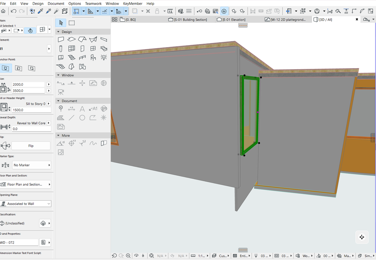This screenshot has width=376, height=260.
Task: Click the zoom in magnifier in status bar
Action: [x=128, y=256]
